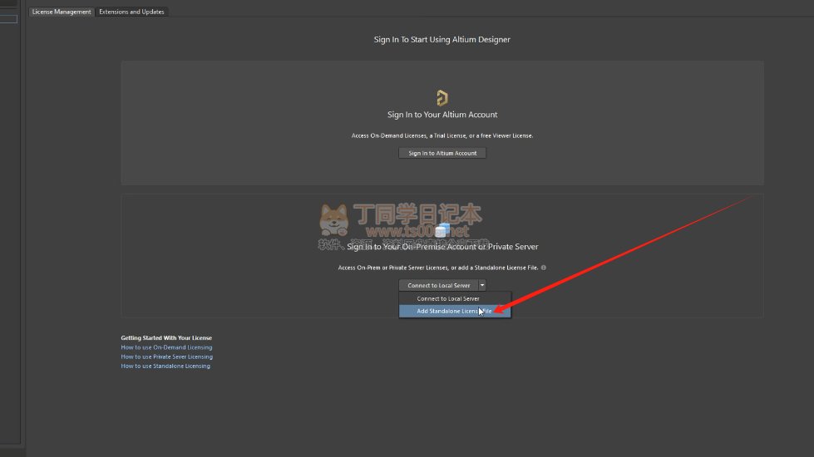The width and height of the screenshot is (814, 457).
Task: Click the Shiba dog watermark icon
Action: point(334,220)
